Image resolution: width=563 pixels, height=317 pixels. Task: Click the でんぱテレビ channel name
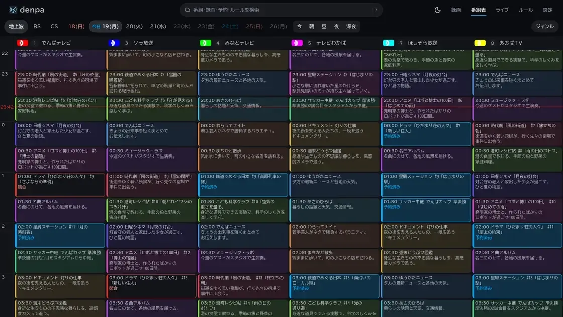(x=56, y=43)
